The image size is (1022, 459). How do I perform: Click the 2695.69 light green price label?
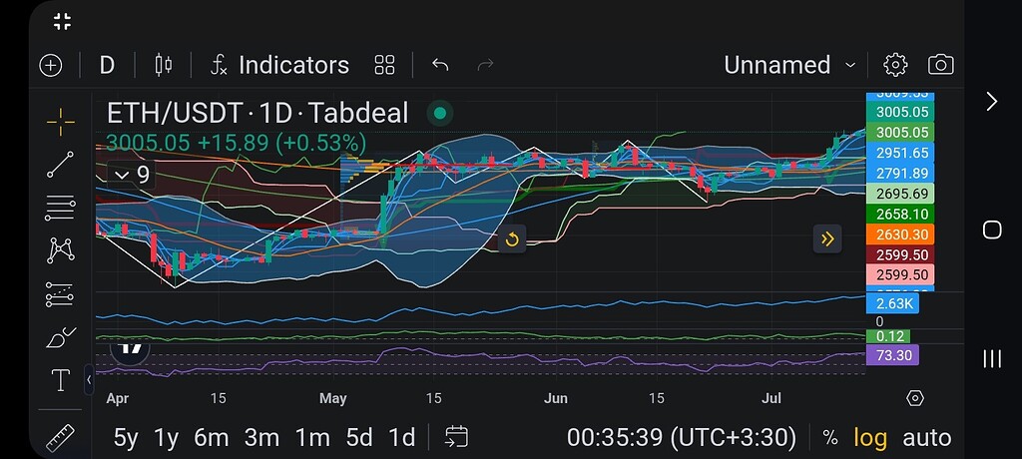[x=902, y=194]
